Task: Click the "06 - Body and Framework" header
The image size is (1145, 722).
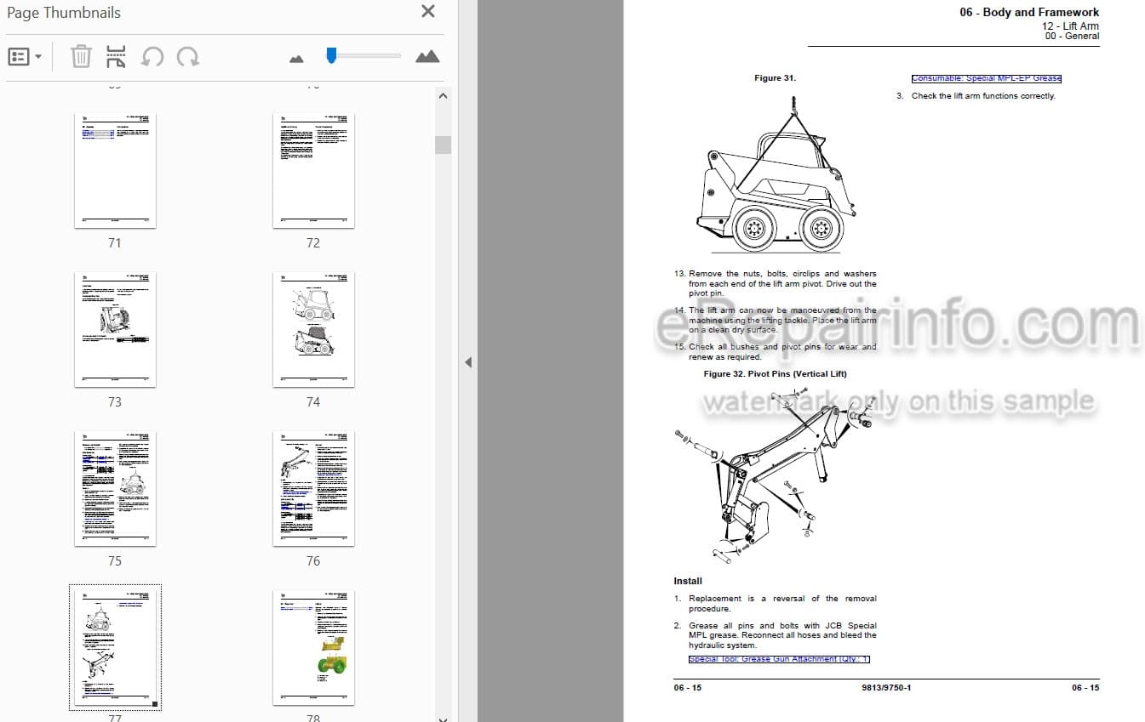Action: (x=1029, y=12)
